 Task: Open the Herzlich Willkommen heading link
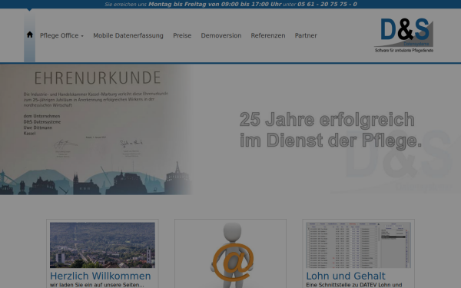click(100, 276)
